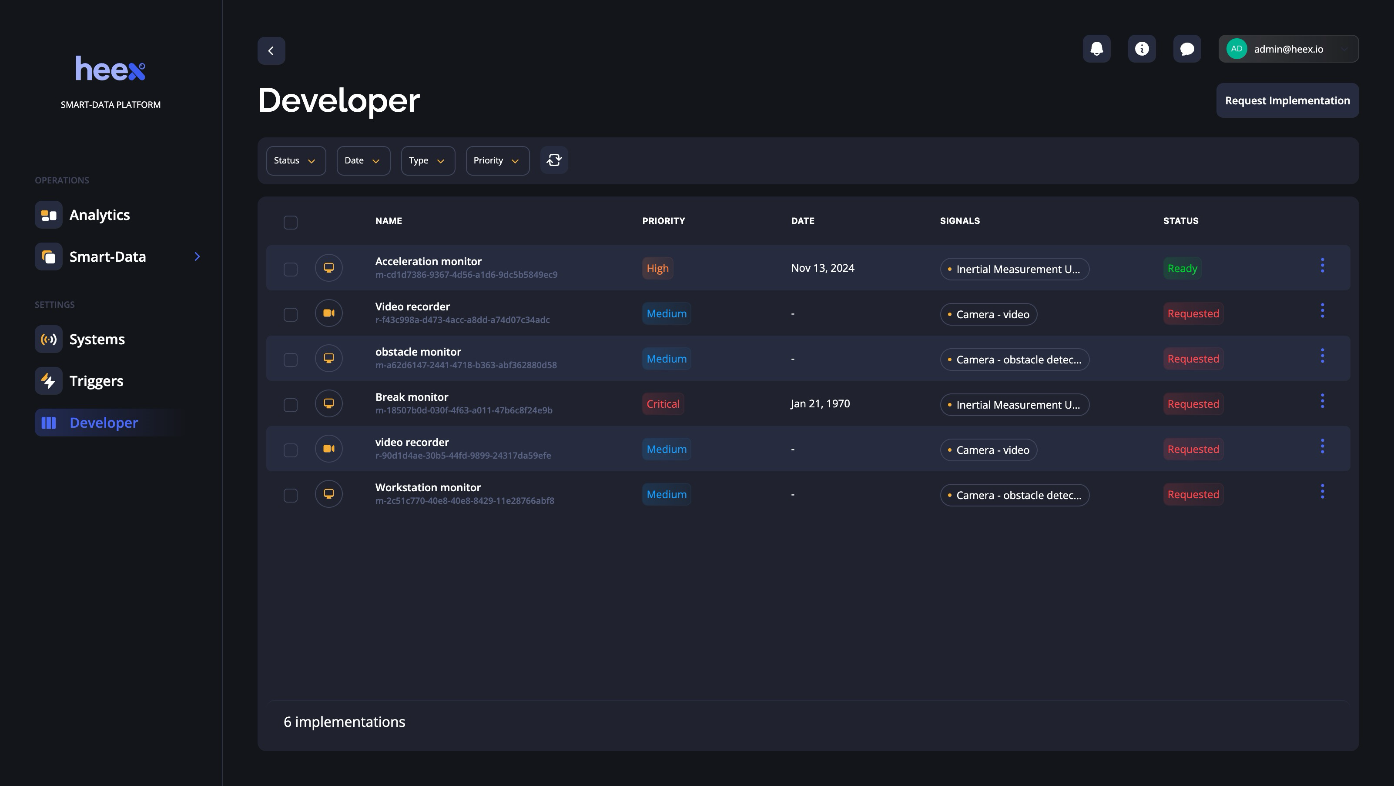Click the Analytics sidebar icon
This screenshot has height=786, width=1394.
point(49,215)
